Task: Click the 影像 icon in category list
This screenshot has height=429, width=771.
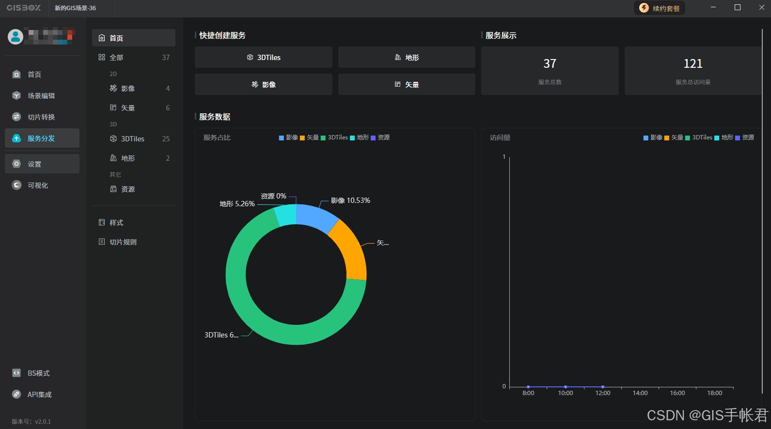Action: coord(113,88)
